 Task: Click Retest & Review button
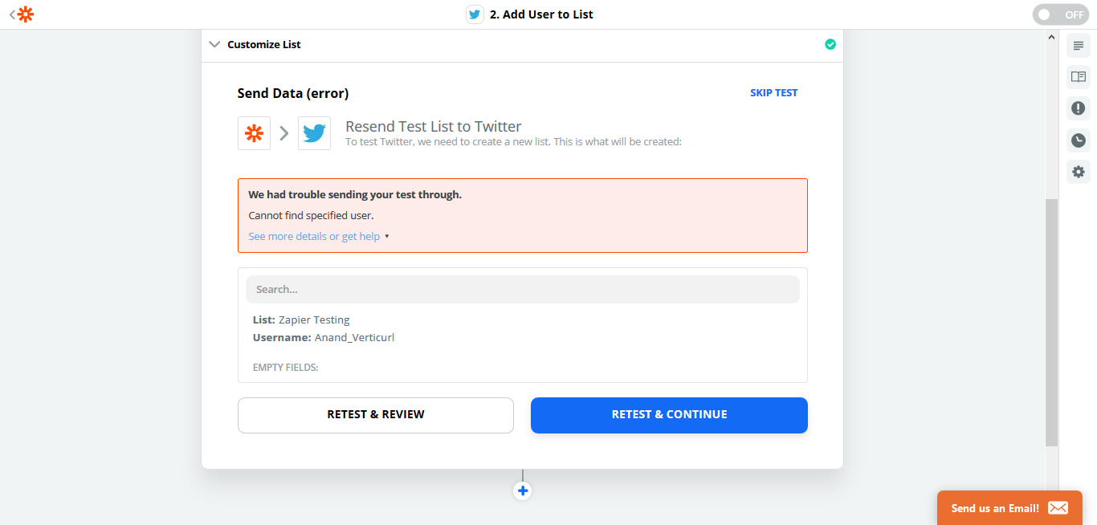376,415
